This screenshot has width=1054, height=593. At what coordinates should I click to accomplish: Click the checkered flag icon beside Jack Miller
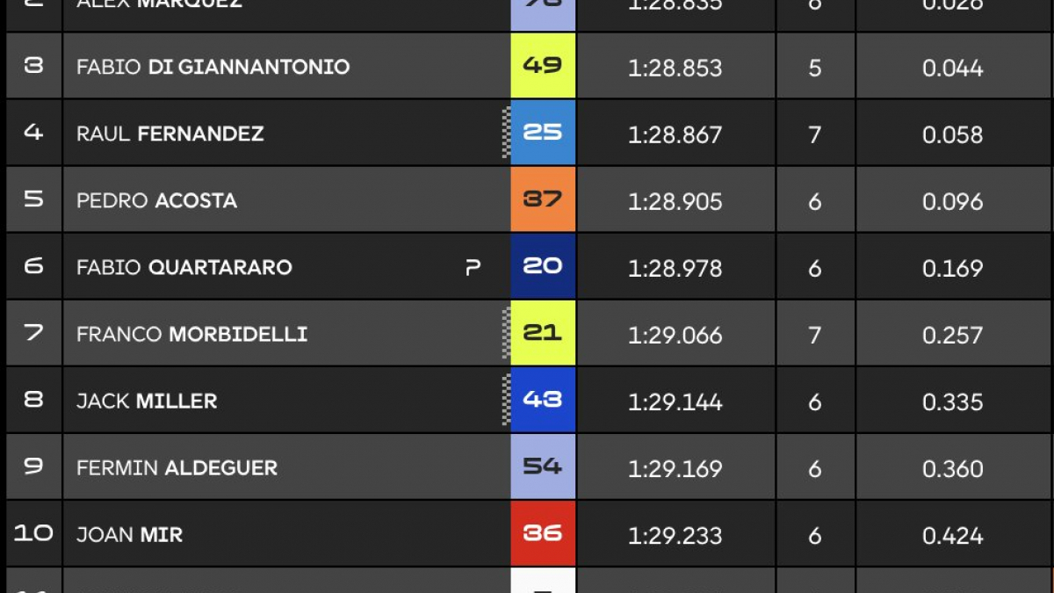[x=506, y=400]
